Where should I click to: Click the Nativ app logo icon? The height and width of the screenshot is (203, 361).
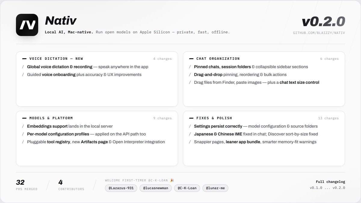[x=27, y=25]
